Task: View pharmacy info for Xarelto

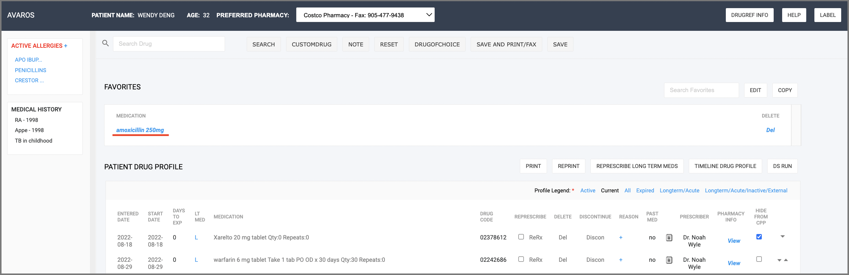Action: (x=734, y=241)
